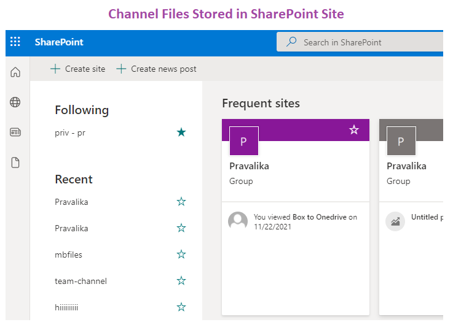Click the search magnifier icon
461x322 pixels.
click(291, 42)
